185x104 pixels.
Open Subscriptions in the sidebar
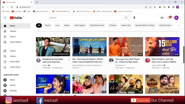click(16, 42)
